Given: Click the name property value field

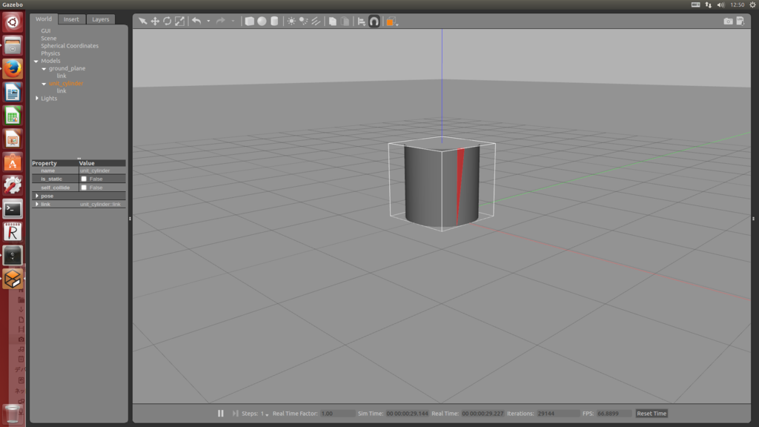Looking at the screenshot, I should pyautogui.click(x=102, y=171).
